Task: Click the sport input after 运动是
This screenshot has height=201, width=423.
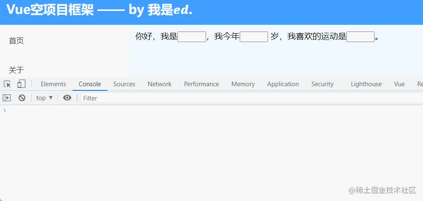Action: click(x=360, y=37)
